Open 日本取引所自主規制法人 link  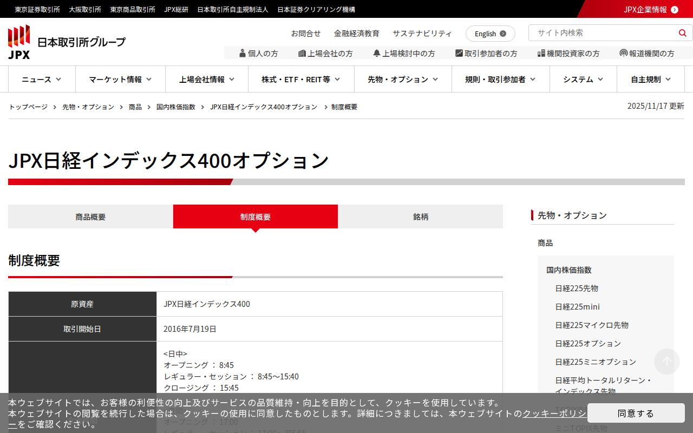coord(233,9)
